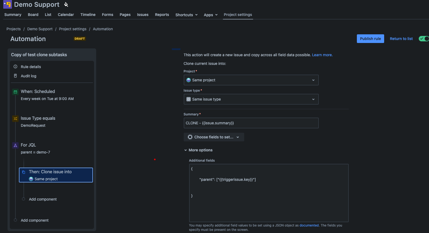The height and width of the screenshot is (233, 429).
Task: Click Project settings in the breadcrumb
Action: pyautogui.click(x=73, y=29)
